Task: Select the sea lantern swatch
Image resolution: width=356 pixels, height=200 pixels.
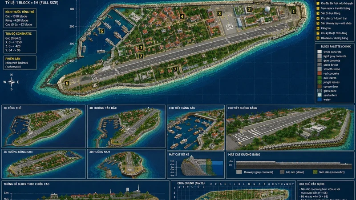Action: point(320,95)
